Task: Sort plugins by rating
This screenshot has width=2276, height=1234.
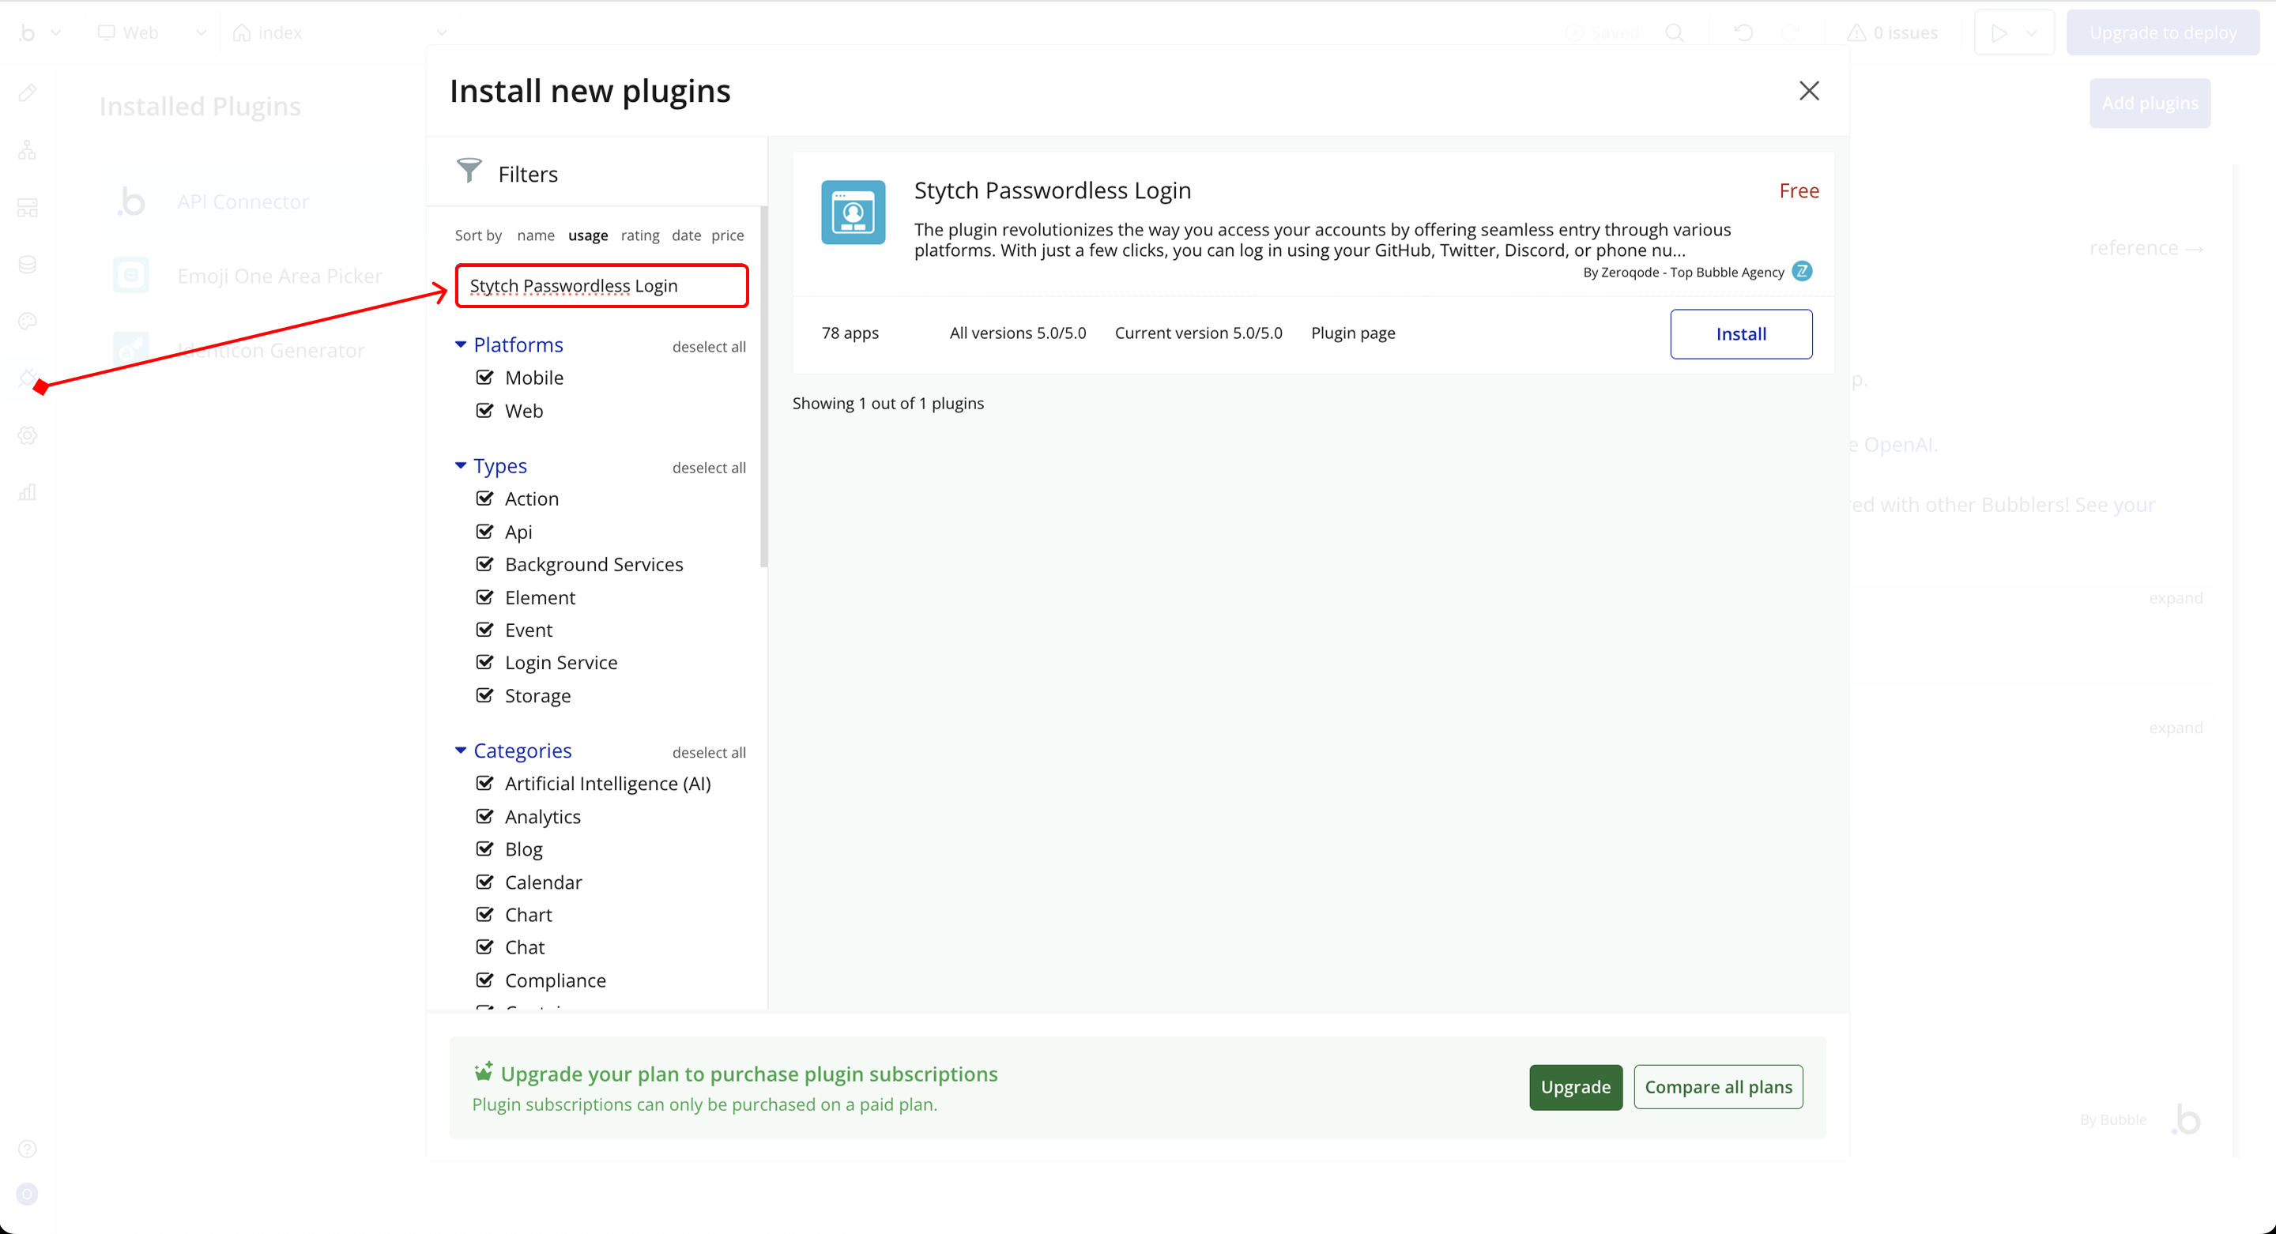Action: (639, 235)
